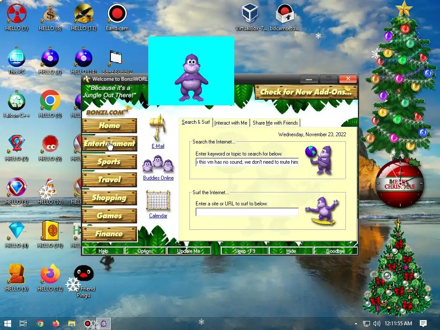Click Bonzi holding globe search image
Image resolution: width=440 pixels, height=330 pixels.
pyautogui.click(x=319, y=160)
